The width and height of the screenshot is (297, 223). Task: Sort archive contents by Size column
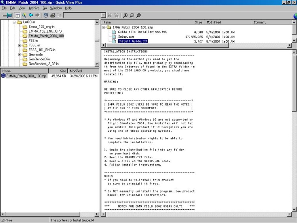pyautogui.click(x=191, y=22)
